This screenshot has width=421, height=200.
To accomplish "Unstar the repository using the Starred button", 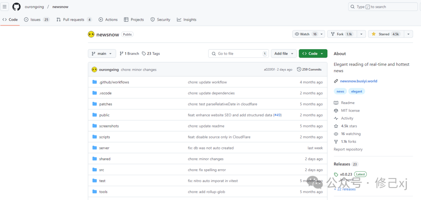I will (x=386, y=34).
